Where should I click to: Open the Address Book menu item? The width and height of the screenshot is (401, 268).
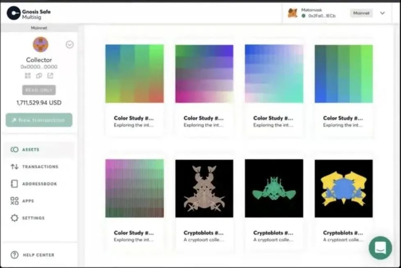click(x=39, y=184)
